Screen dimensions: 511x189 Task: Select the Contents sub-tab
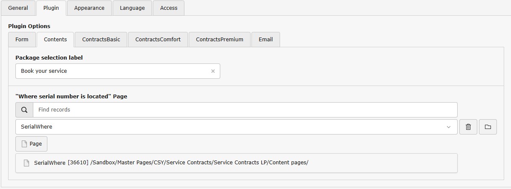coord(55,40)
